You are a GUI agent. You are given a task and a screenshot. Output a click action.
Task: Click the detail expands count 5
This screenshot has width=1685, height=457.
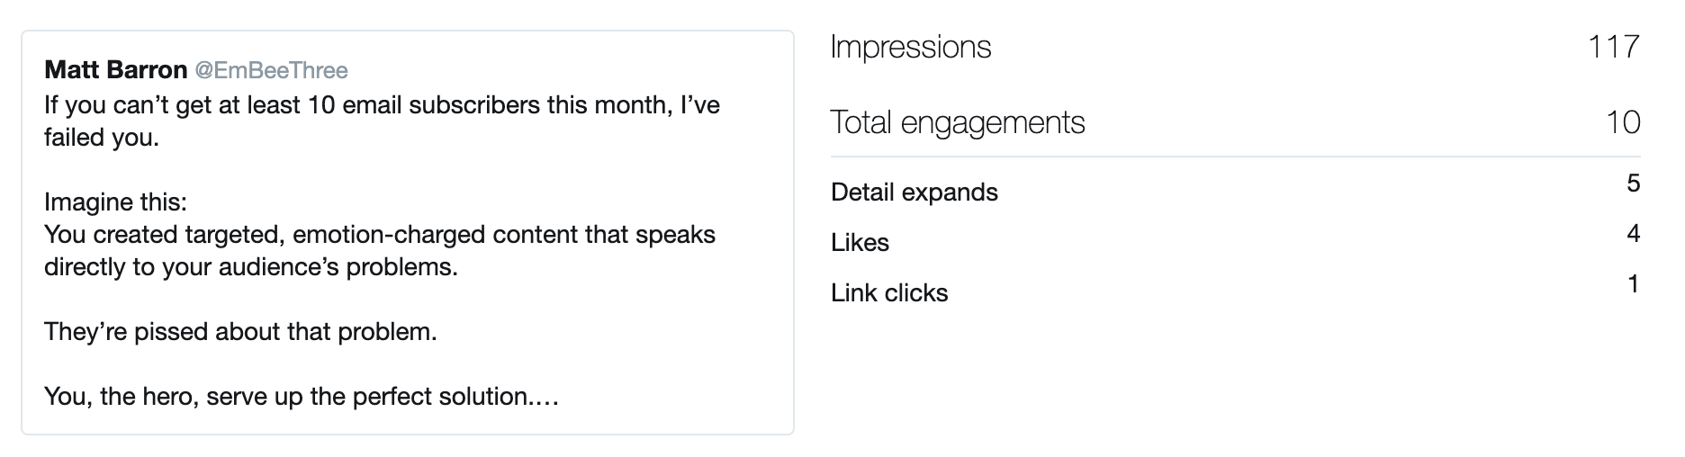pyautogui.click(x=1634, y=184)
